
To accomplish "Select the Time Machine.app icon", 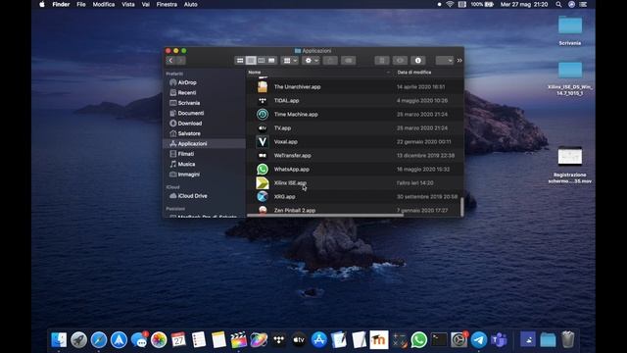I will point(263,115).
